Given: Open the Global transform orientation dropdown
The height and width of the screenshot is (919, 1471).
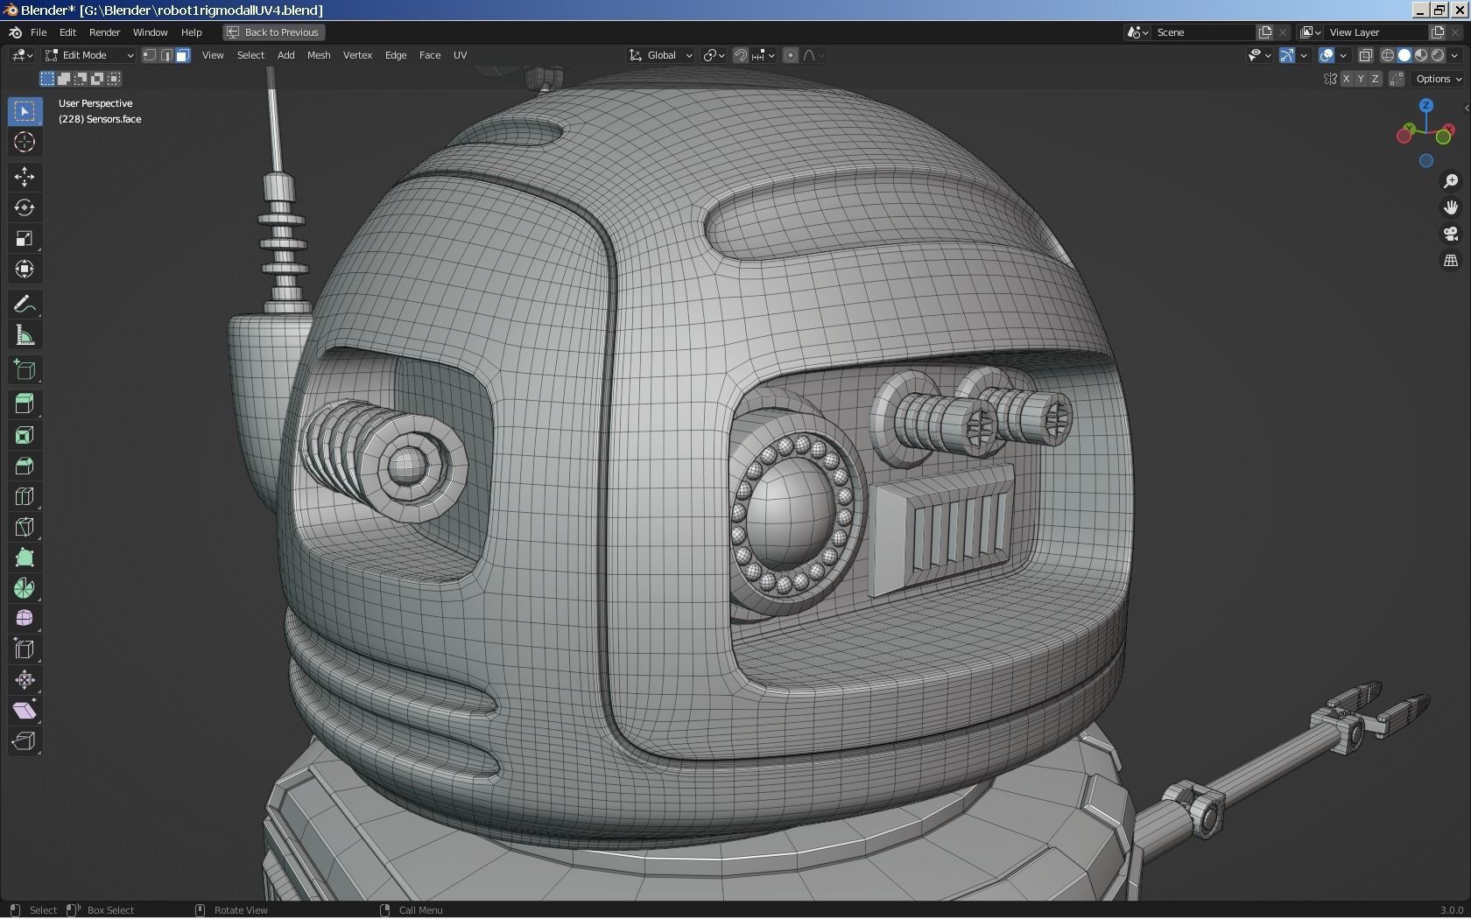Looking at the screenshot, I should click(661, 55).
